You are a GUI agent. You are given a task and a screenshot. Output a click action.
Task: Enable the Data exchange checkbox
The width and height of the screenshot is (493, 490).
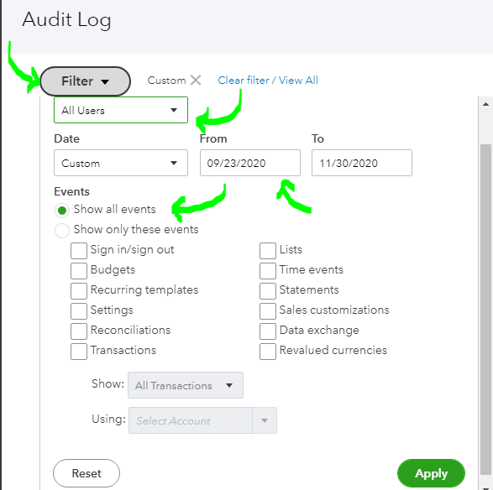pyautogui.click(x=268, y=331)
